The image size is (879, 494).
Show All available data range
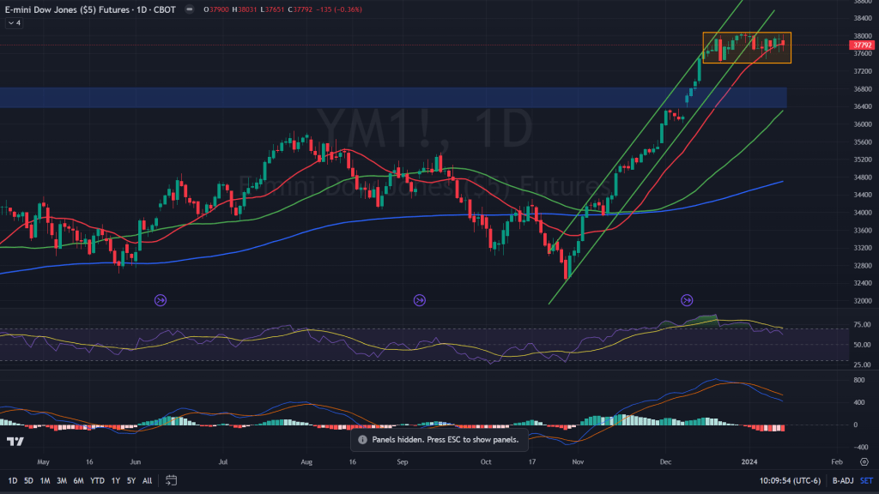(x=148, y=480)
